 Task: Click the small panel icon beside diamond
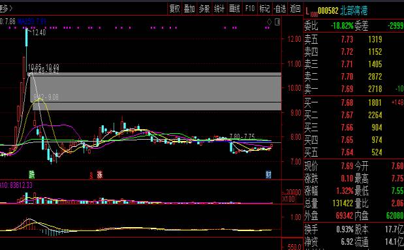277,22
